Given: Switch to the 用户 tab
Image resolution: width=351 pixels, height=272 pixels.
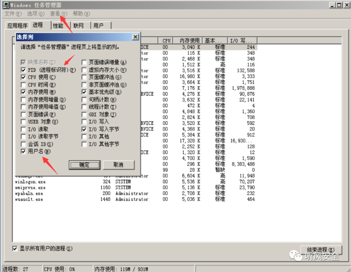Looking at the screenshot, I should pyautogui.click(x=98, y=26).
